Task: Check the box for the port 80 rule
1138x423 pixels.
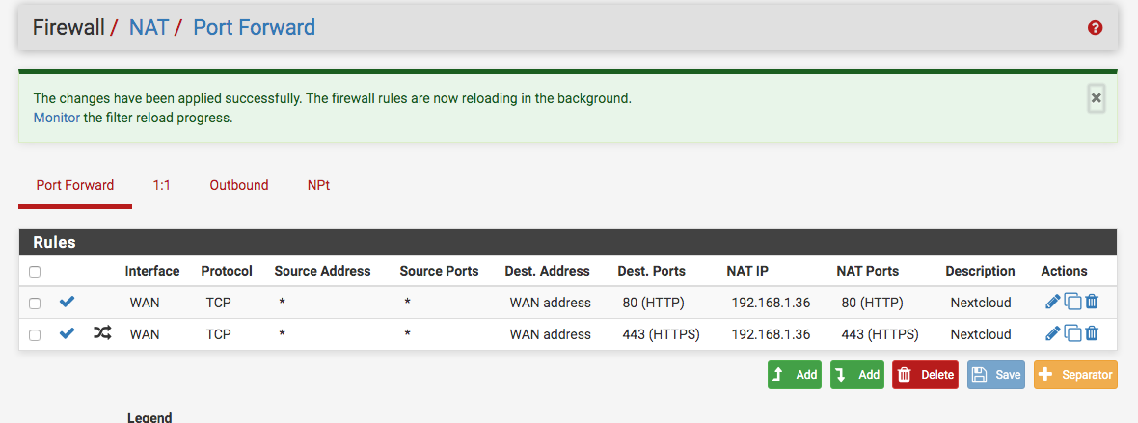Action: (34, 304)
